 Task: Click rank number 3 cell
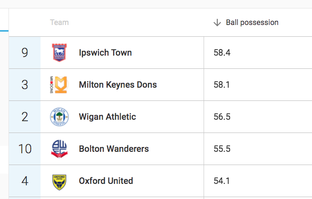click(x=25, y=85)
